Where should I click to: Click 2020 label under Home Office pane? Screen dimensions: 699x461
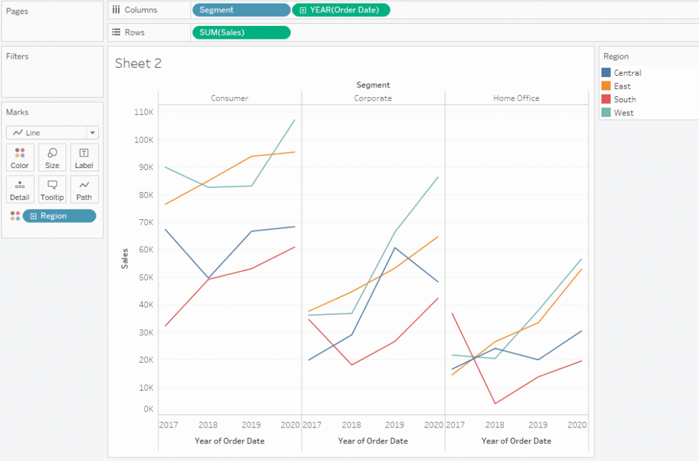click(x=577, y=425)
